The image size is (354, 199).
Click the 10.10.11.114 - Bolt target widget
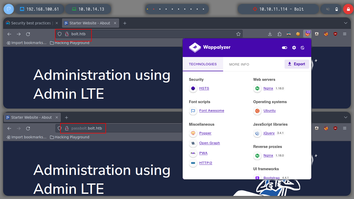tap(278, 9)
